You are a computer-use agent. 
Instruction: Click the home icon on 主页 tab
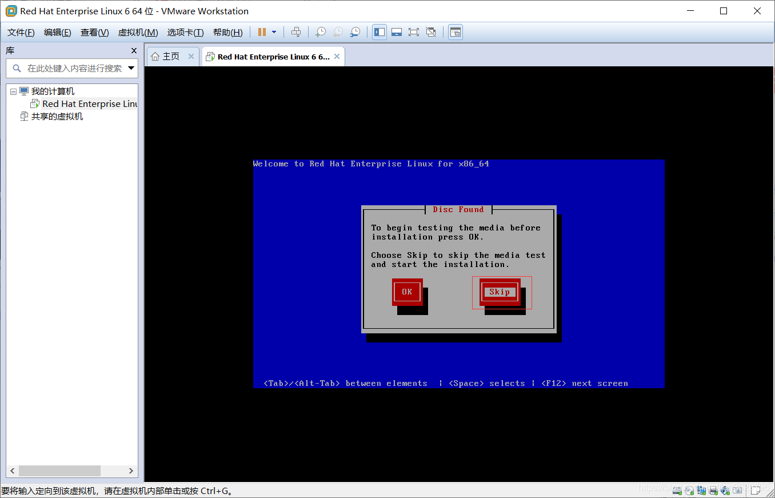click(x=155, y=56)
